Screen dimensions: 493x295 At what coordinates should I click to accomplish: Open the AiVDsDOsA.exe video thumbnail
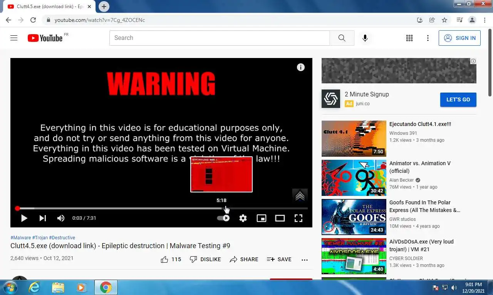click(354, 256)
